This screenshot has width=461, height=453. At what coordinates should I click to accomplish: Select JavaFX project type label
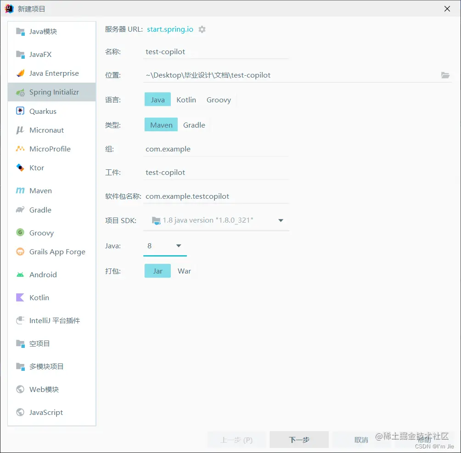pyautogui.click(x=40, y=54)
